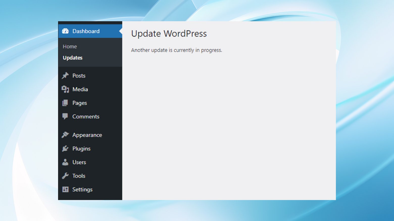The image size is (394, 221).
Task: Click the Tools wrench icon
Action: (x=65, y=176)
